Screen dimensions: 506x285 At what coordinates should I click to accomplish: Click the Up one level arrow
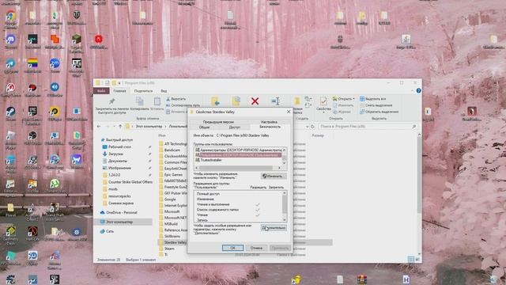pyautogui.click(x=120, y=127)
